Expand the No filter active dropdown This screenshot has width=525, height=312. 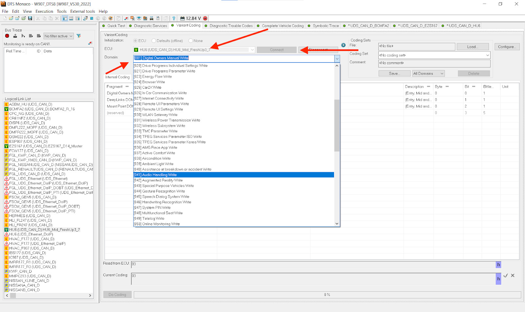point(58,36)
